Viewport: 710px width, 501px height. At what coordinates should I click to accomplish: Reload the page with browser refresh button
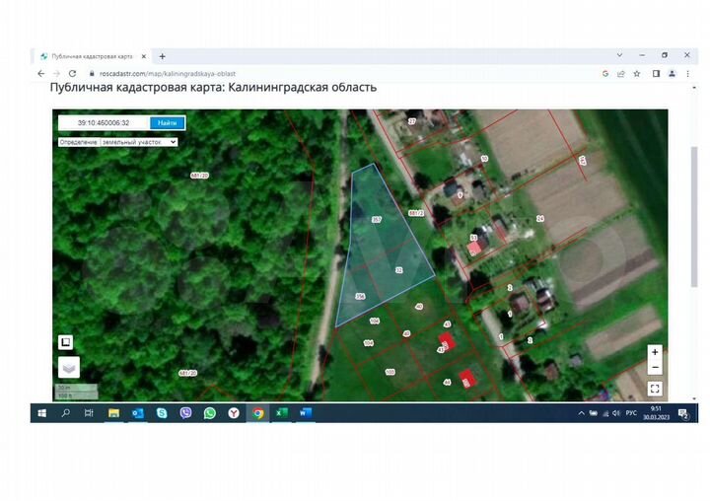click(x=72, y=73)
